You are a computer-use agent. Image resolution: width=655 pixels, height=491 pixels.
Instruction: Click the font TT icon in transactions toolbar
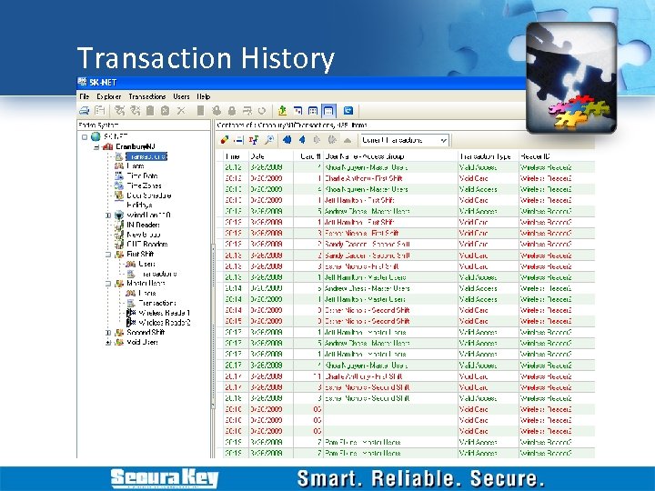tap(253, 140)
